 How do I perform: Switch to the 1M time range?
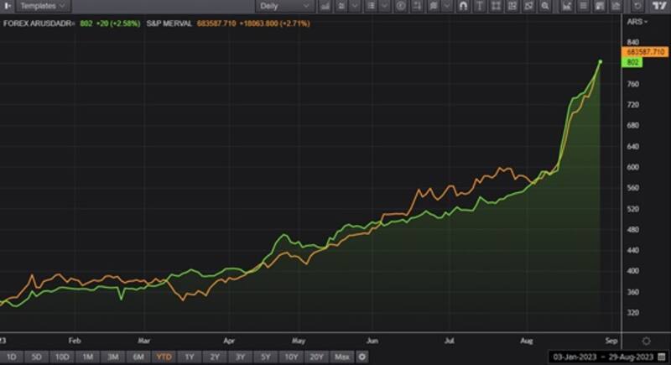point(87,357)
